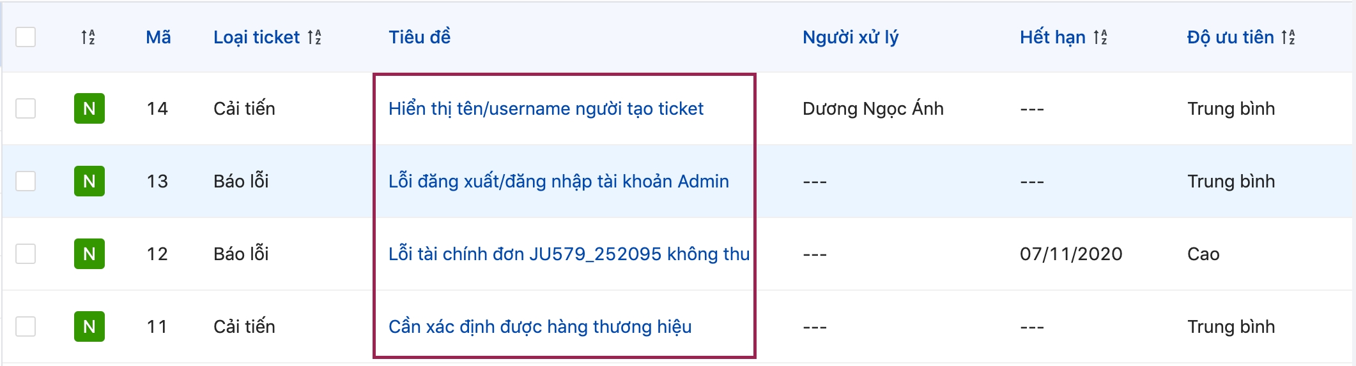Click the standalone sort icon next to Mã

coord(88,38)
